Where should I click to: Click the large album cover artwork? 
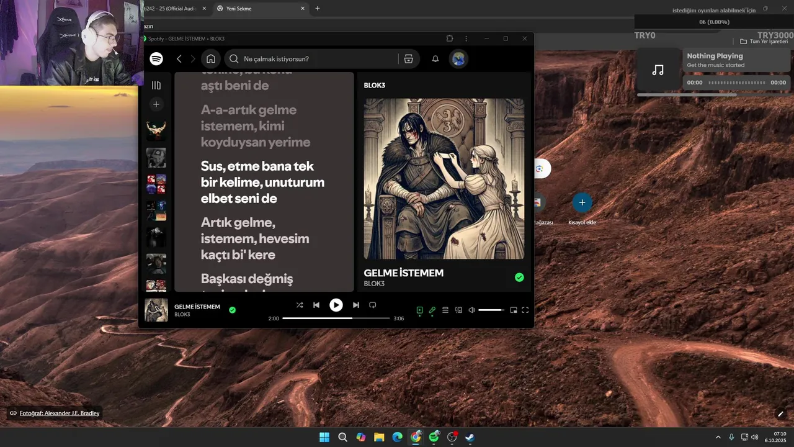(x=444, y=179)
